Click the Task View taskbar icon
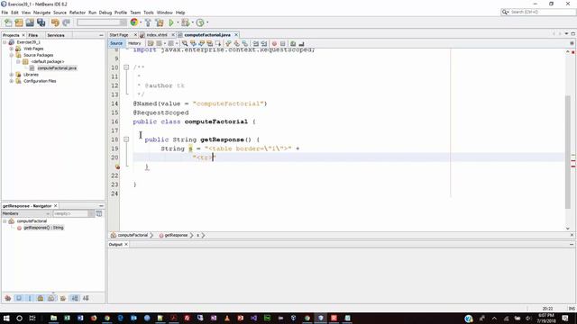This screenshot has height=324, width=577. [32, 318]
